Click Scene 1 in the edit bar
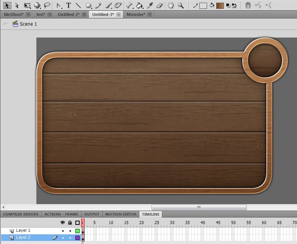This screenshot has width=297, height=244. click(x=28, y=24)
